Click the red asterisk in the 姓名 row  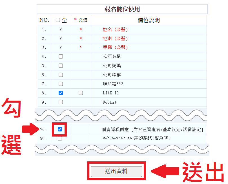[81, 30]
